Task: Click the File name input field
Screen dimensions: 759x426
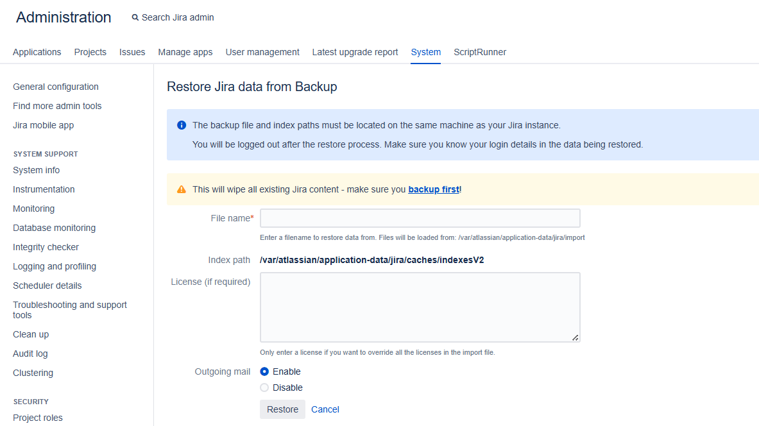Action: tap(420, 217)
